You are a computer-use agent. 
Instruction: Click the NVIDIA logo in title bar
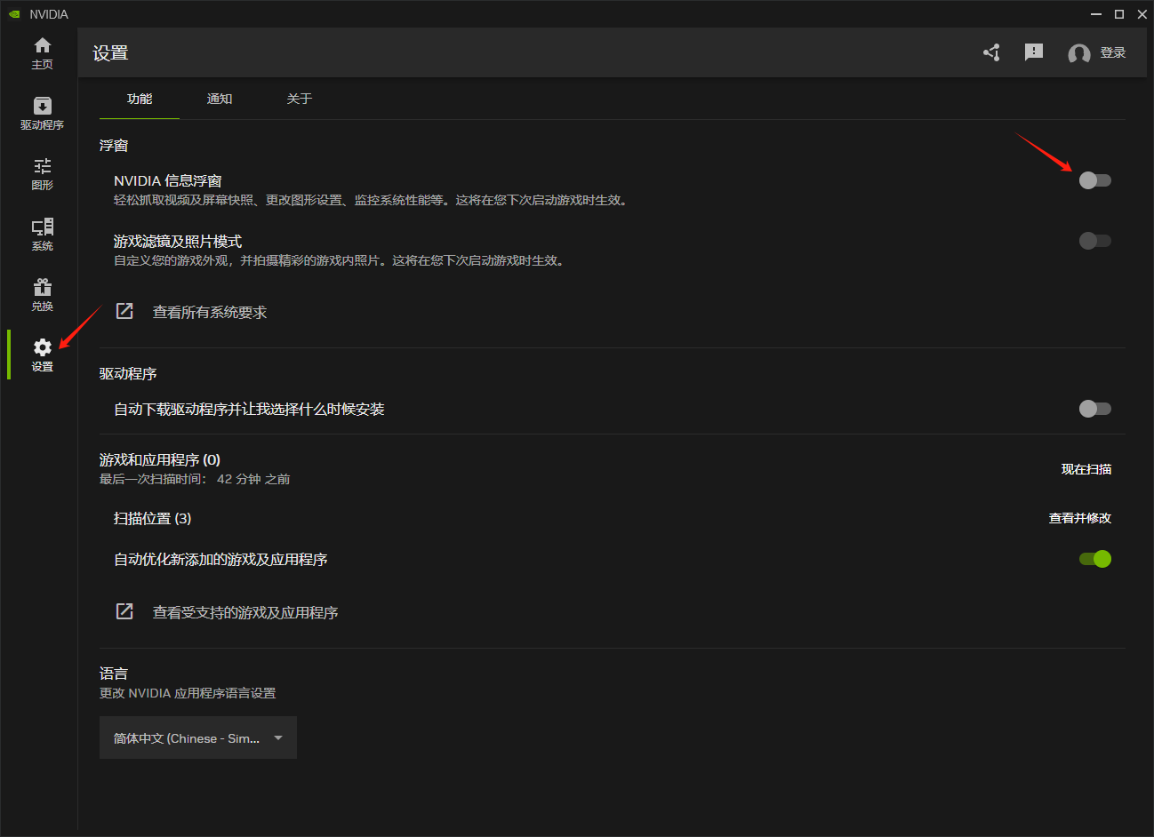click(x=13, y=13)
